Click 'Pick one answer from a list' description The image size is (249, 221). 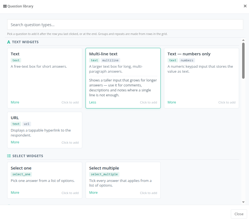(43, 181)
